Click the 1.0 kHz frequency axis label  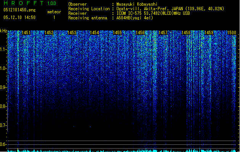pyautogui.click(x=3, y=69)
